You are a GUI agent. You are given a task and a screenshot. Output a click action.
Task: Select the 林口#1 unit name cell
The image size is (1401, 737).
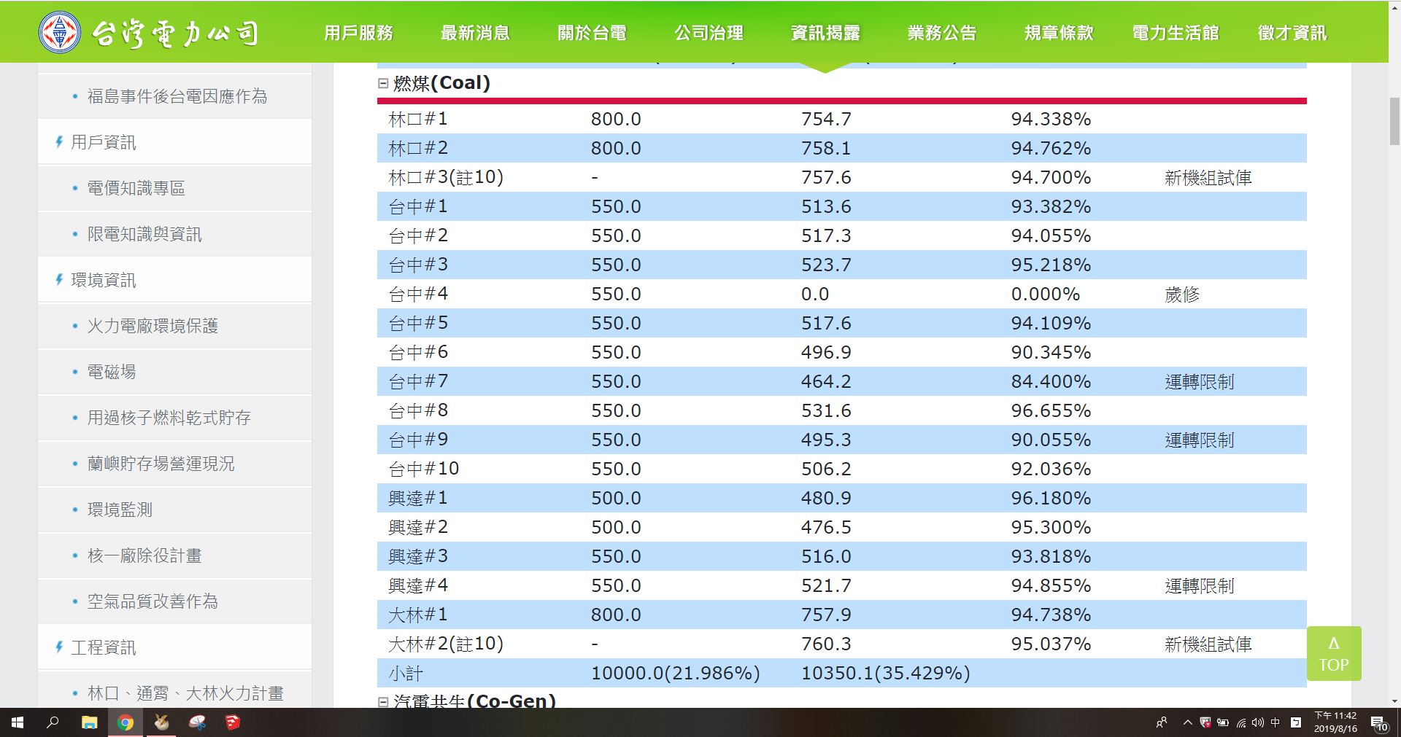418,119
